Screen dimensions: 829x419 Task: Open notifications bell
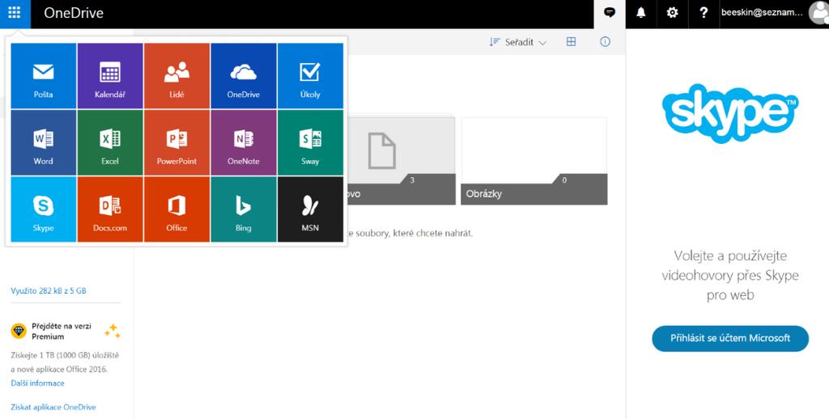(x=641, y=13)
